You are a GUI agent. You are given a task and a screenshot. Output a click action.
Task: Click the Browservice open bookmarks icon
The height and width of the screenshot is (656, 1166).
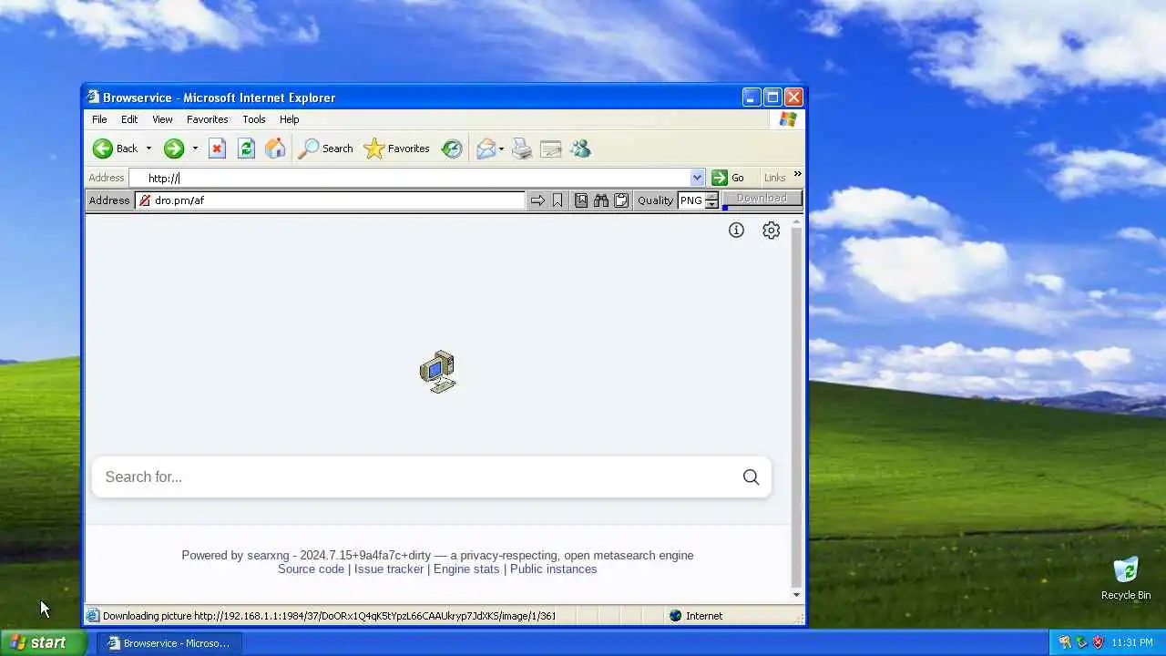(581, 200)
